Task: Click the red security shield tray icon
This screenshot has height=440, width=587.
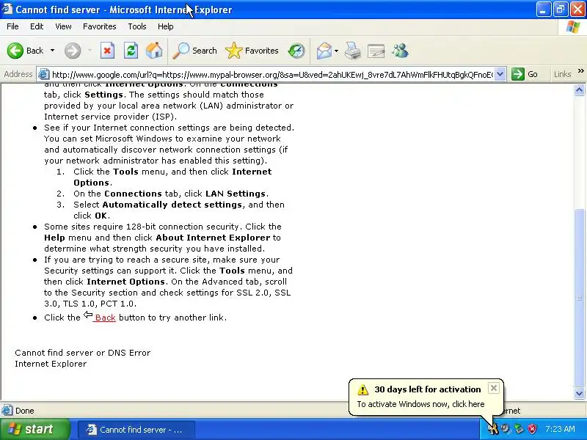Action: coord(533,429)
